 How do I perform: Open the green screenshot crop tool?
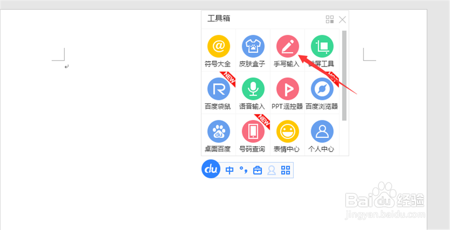(322, 46)
